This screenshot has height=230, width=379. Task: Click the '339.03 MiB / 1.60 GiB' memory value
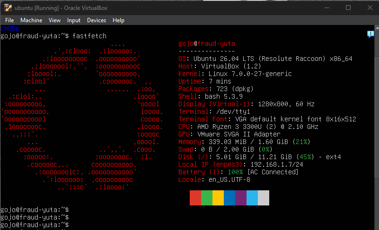pyautogui.click(x=248, y=142)
